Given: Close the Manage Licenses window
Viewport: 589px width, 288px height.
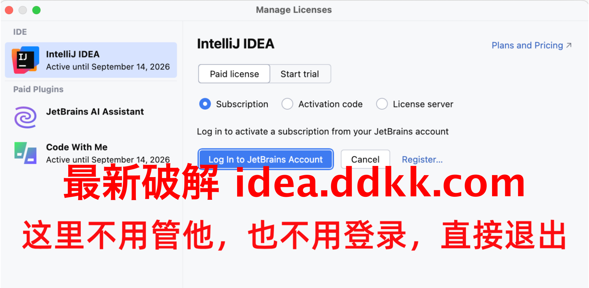Looking at the screenshot, I should [x=9, y=10].
